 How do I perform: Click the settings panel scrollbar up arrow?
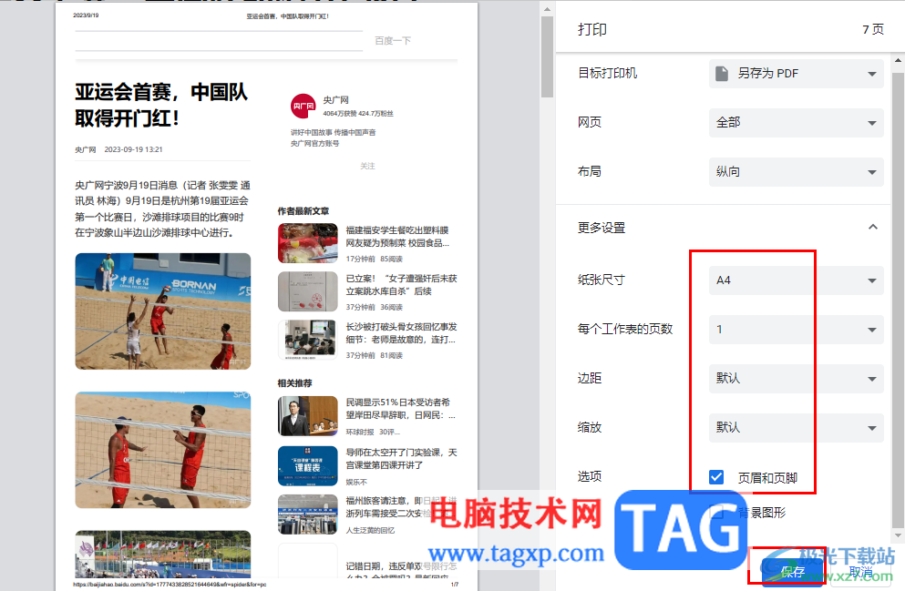(898, 60)
